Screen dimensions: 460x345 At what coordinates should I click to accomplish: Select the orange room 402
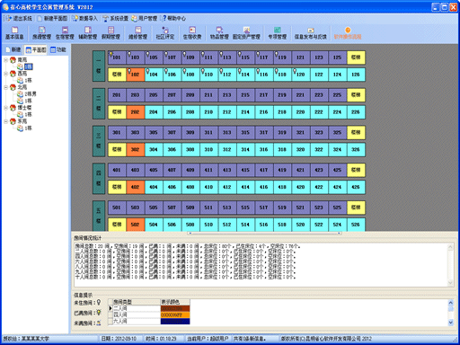136,187
